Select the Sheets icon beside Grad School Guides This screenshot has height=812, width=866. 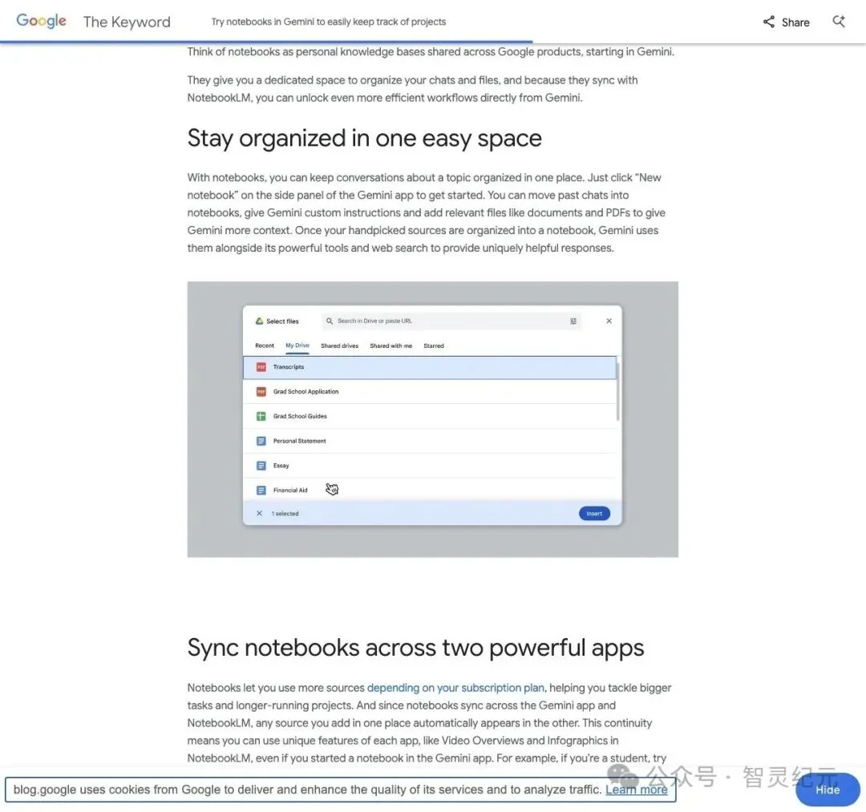pos(261,416)
